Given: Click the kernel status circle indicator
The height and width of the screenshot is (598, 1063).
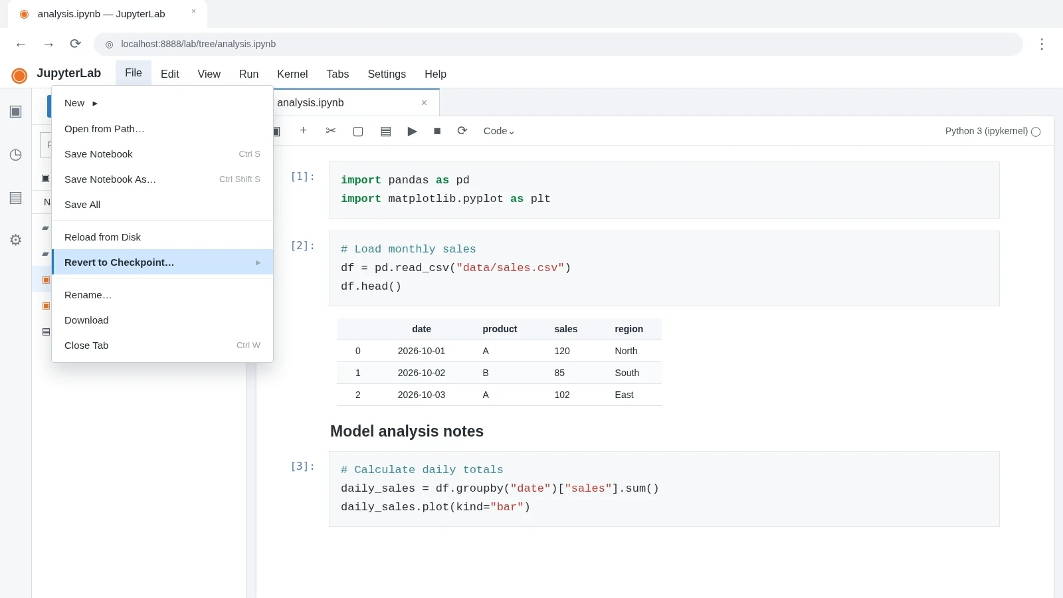Looking at the screenshot, I should 1036,132.
